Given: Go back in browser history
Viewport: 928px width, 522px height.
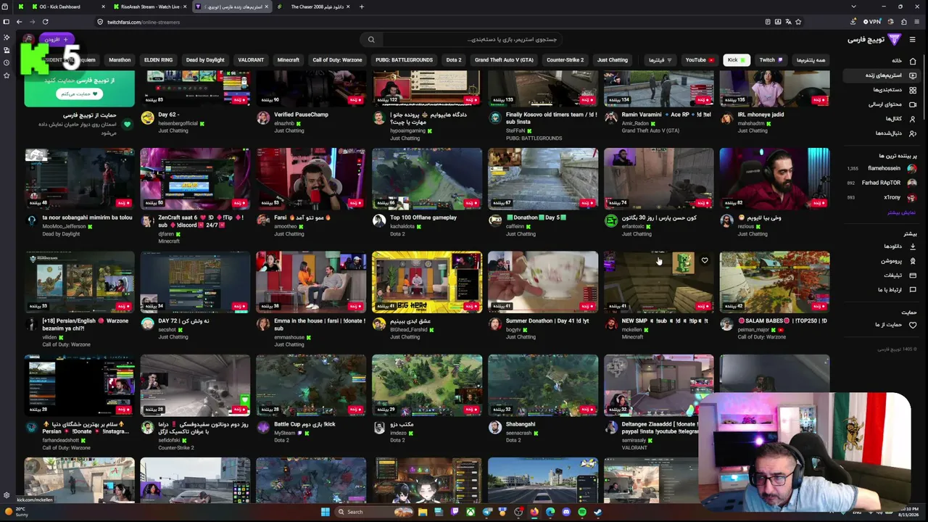Looking at the screenshot, I should 20,22.
